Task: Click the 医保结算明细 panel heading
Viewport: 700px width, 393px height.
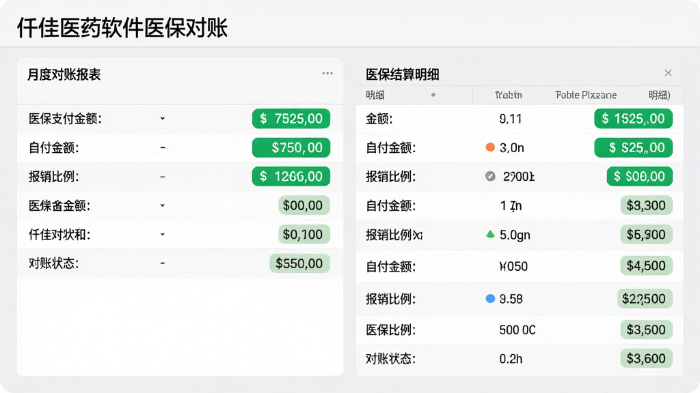Action: (402, 74)
